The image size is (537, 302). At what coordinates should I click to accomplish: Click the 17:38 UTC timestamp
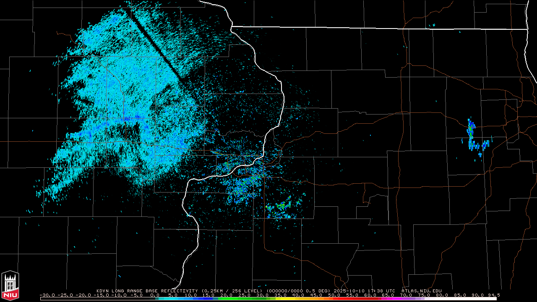tap(381, 291)
